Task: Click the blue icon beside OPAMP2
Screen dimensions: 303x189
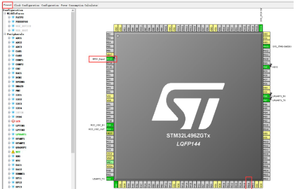Action: (x=13, y=143)
